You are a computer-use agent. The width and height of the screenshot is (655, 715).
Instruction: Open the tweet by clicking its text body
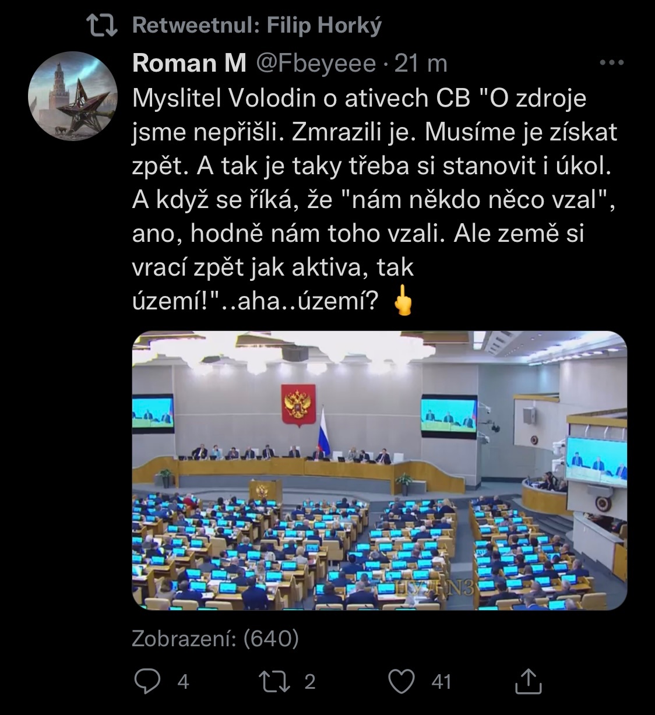click(373, 184)
